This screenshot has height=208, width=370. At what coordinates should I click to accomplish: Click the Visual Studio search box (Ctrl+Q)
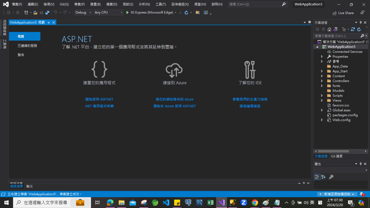point(258,4)
